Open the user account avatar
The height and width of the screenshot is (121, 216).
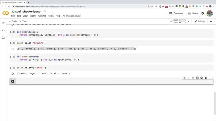210,13
